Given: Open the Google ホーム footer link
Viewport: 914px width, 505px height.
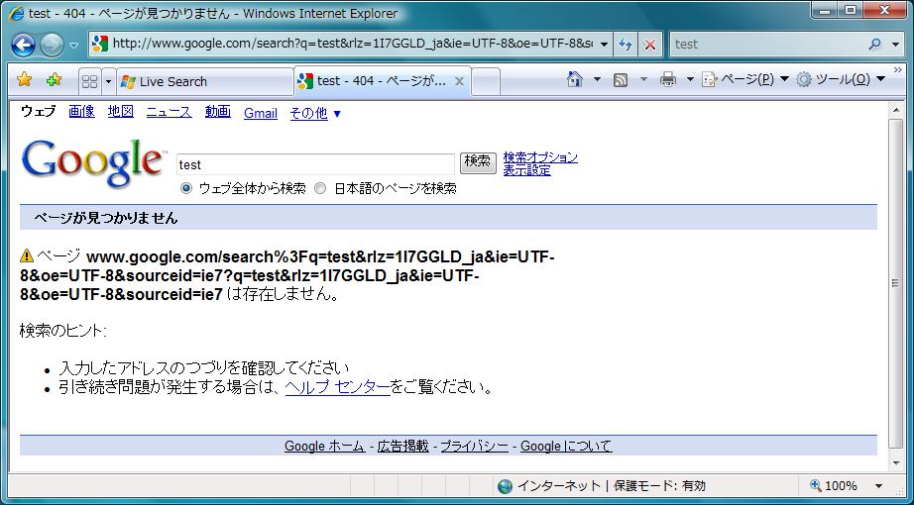Looking at the screenshot, I should point(325,447).
